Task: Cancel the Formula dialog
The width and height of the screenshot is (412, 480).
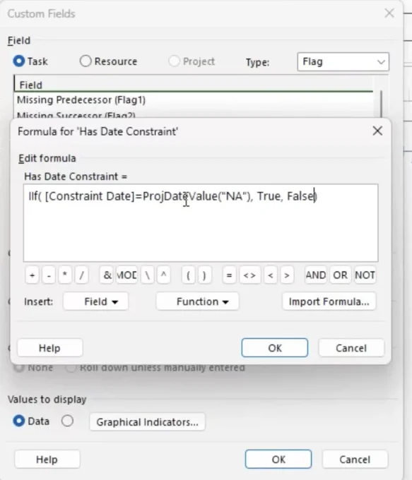Action: point(351,348)
